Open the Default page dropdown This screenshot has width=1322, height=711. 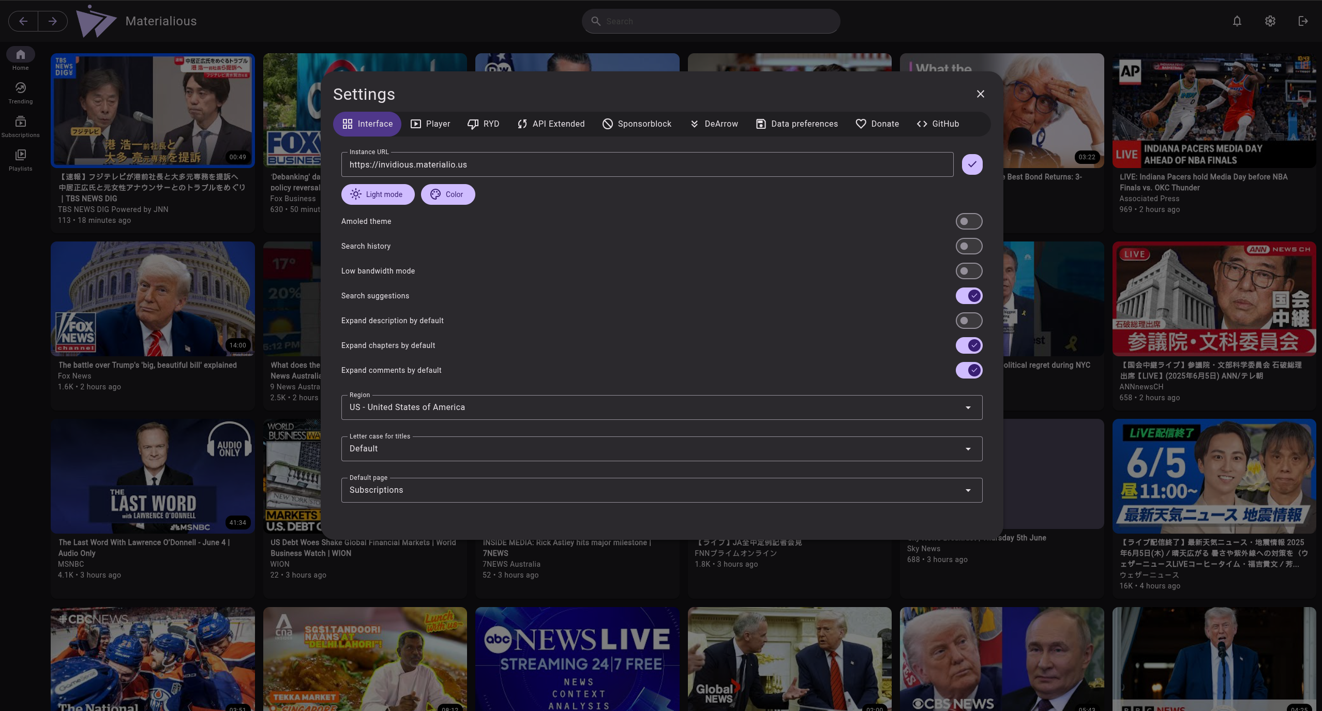pyautogui.click(x=662, y=490)
